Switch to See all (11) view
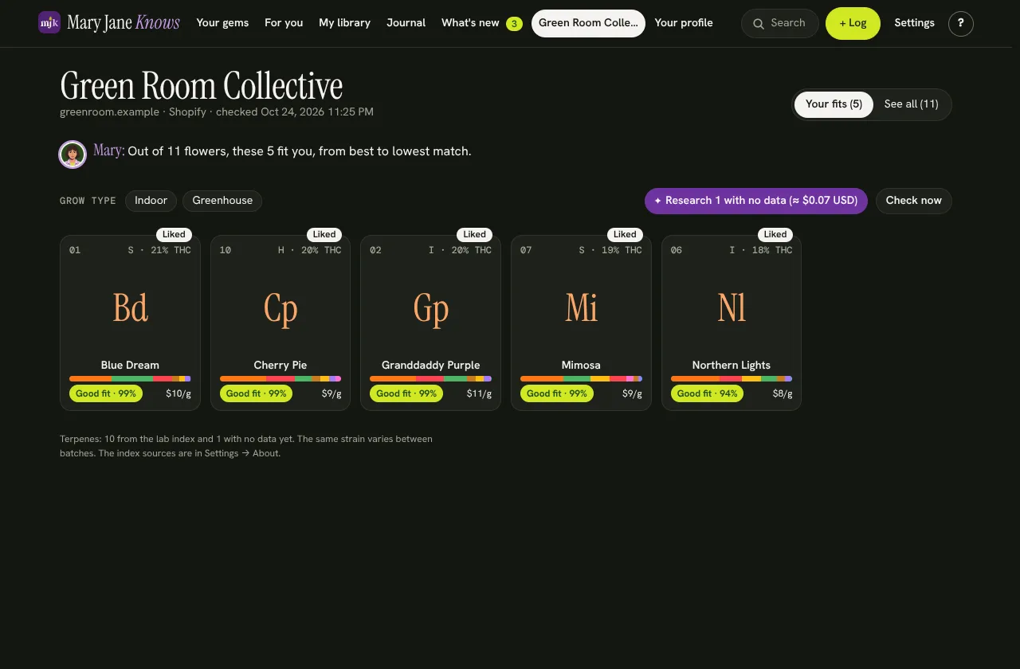Screen dimensions: 1020x669 pos(912,104)
